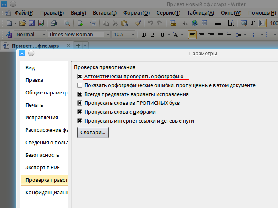Viewport: 278px width, 208px height.
Task: Click the Redo arrow icon
Action: (160, 23)
